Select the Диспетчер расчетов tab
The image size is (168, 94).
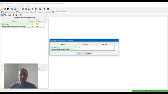click(59, 12)
